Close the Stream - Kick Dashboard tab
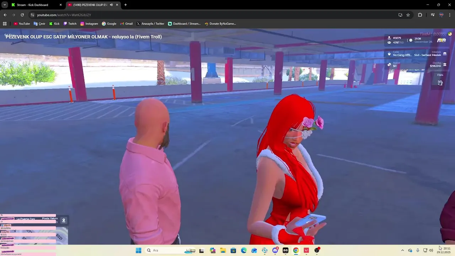Image resolution: width=455 pixels, height=256 pixels. pyautogui.click(x=60, y=5)
